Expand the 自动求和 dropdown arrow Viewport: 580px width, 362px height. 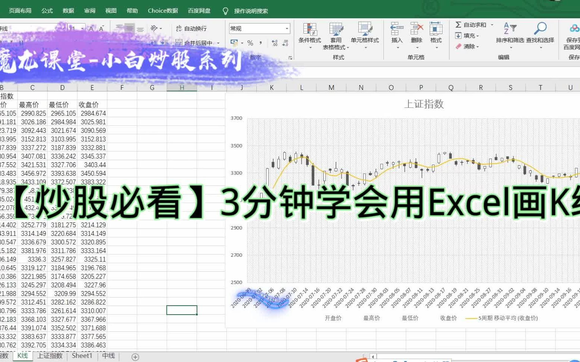click(492, 25)
